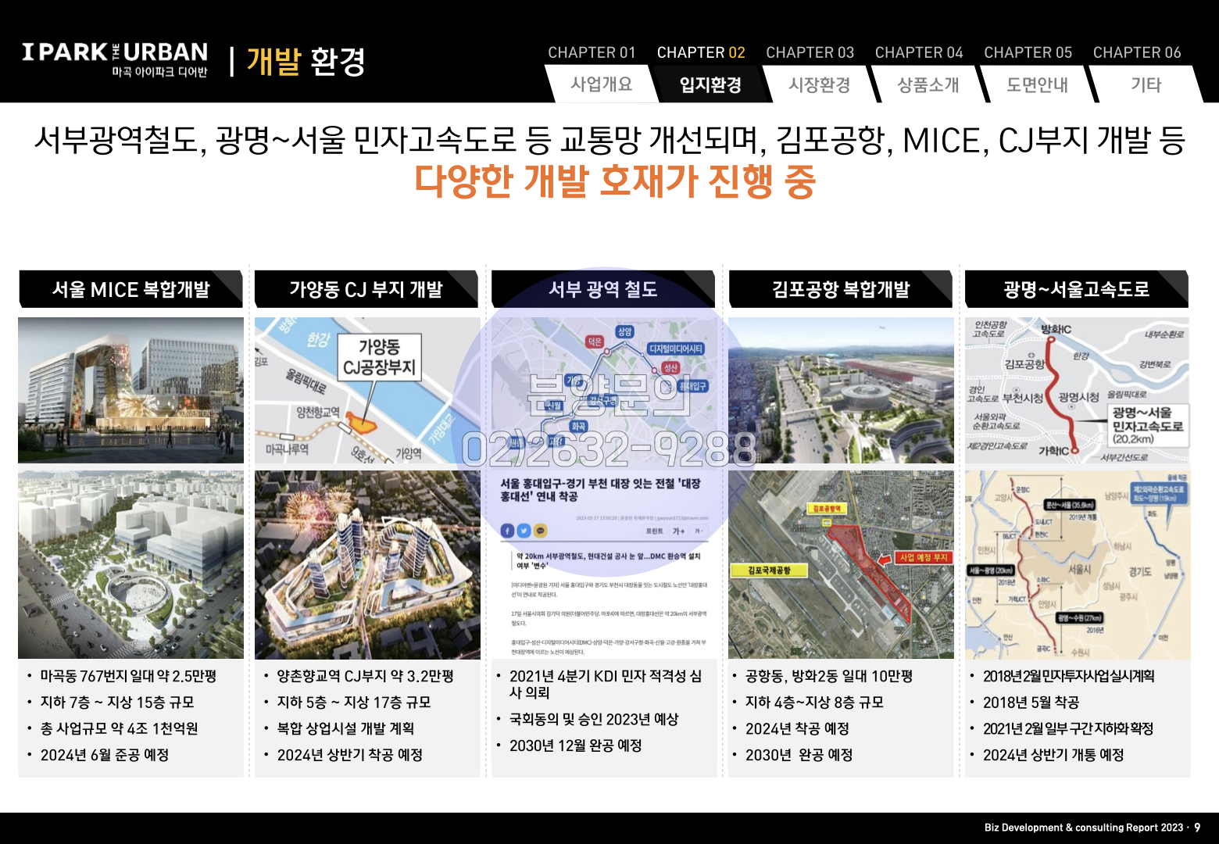1219x844 pixels.
Task: Click the KakaoTalk share icon in article
Action: pyautogui.click(x=541, y=531)
